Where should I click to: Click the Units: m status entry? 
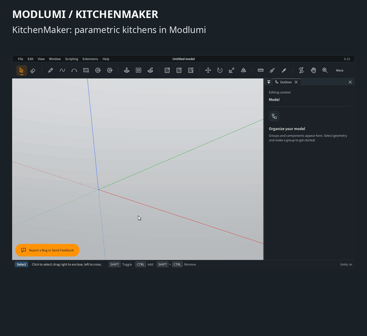point(346,264)
